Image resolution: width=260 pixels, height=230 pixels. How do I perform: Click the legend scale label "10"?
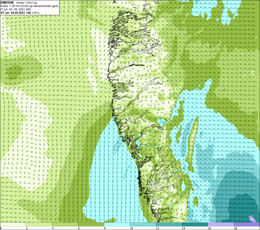click(x=131, y=228)
